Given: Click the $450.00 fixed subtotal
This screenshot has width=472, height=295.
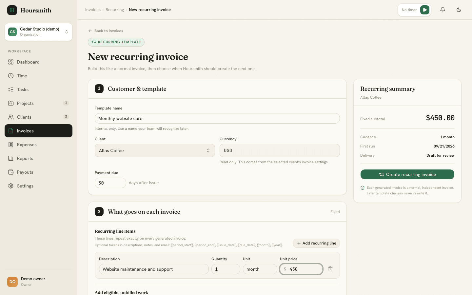Looking at the screenshot, I should [x=440, y=118].
